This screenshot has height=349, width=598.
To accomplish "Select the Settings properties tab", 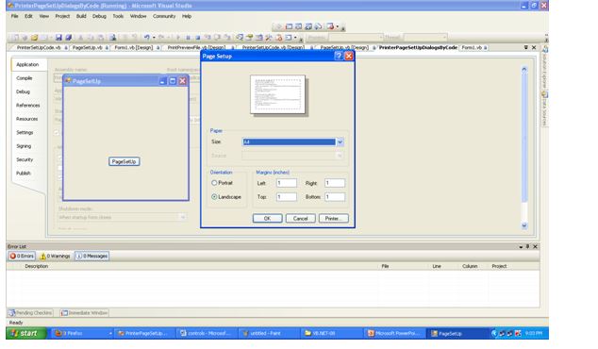I will tap(25, 132).
